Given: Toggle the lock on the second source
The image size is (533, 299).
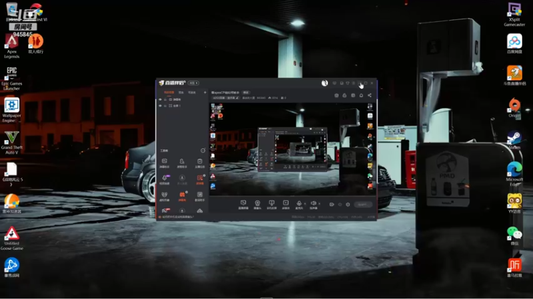Looking at the screenshot, I should coord(165,106).
